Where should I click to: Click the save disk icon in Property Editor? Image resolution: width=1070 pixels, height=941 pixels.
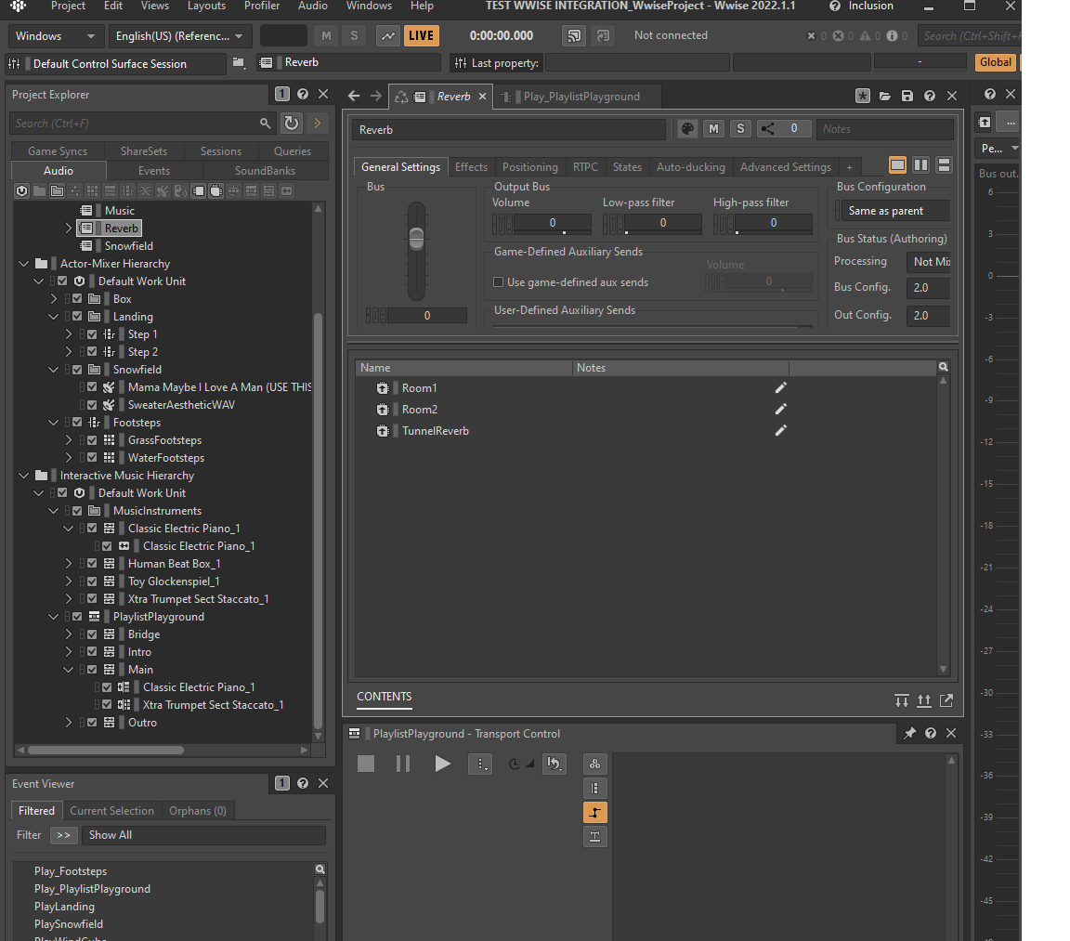(907, 97)
